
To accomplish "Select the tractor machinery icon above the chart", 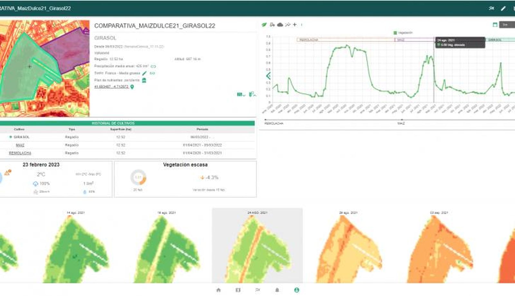I will click(272, 25).
